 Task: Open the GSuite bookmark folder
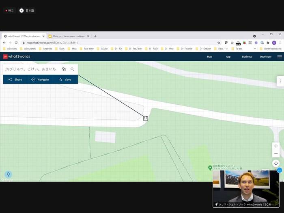(x=102, y=49)
